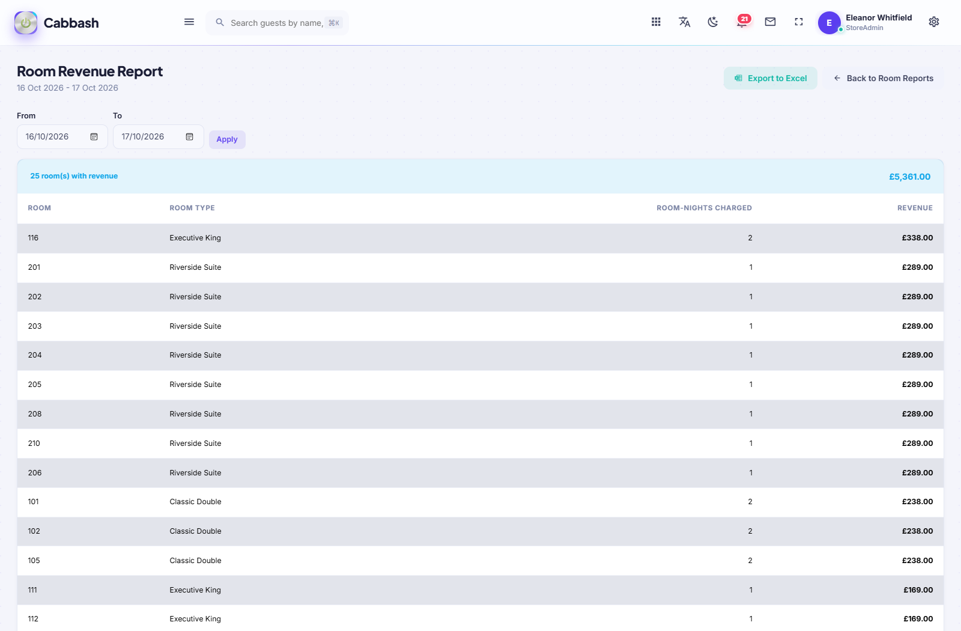Open settings gear icon

point(934,22)
